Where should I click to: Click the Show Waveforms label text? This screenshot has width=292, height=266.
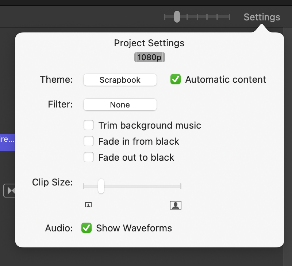click(x=134, y=228)
